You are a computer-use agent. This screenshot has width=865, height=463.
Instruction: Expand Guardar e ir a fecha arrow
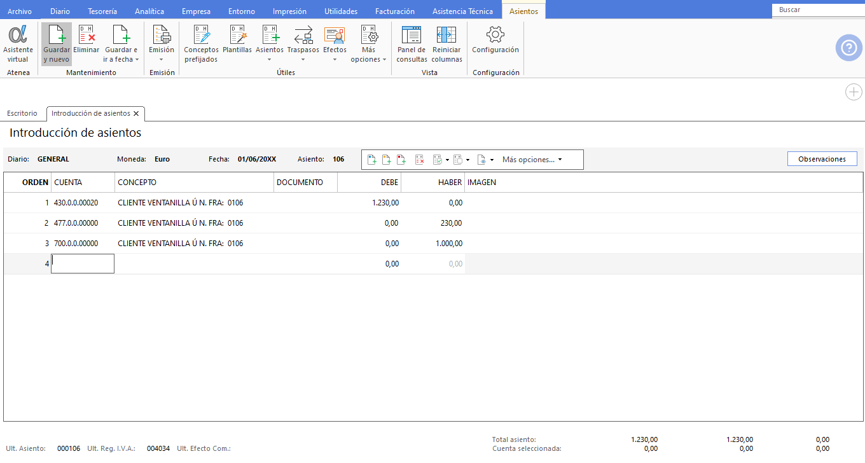pyautogui.click(x=137, y=60)
